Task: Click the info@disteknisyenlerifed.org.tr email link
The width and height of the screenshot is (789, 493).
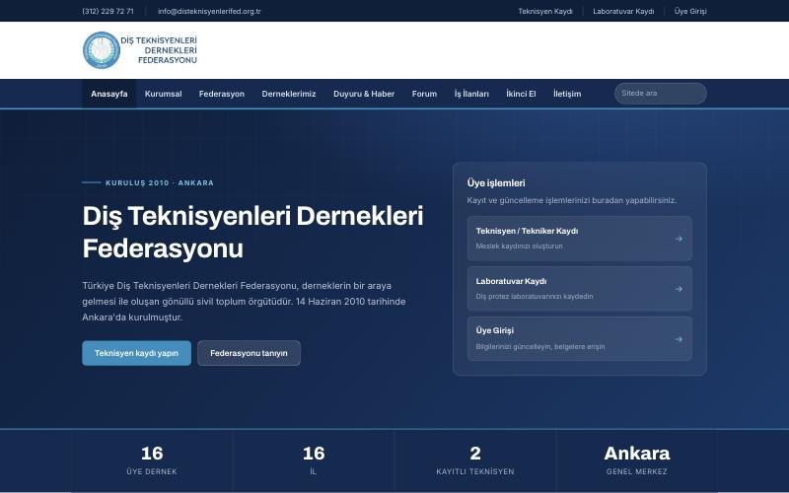Action: coord(209,11)
